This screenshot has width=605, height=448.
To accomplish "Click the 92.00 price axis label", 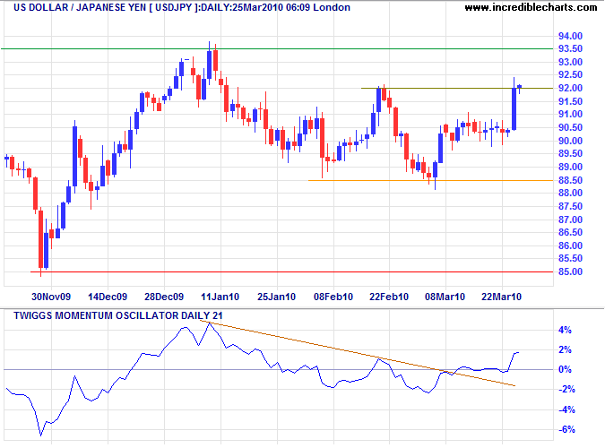I will click(570, 89).
